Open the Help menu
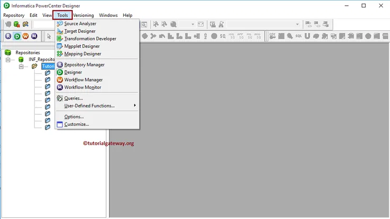 [x=128, y=15]
